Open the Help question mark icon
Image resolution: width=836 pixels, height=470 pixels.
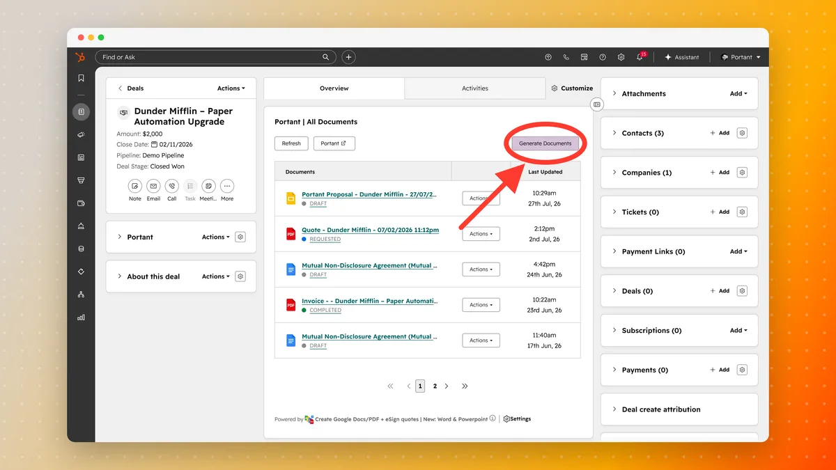click(x=603, y=57)
